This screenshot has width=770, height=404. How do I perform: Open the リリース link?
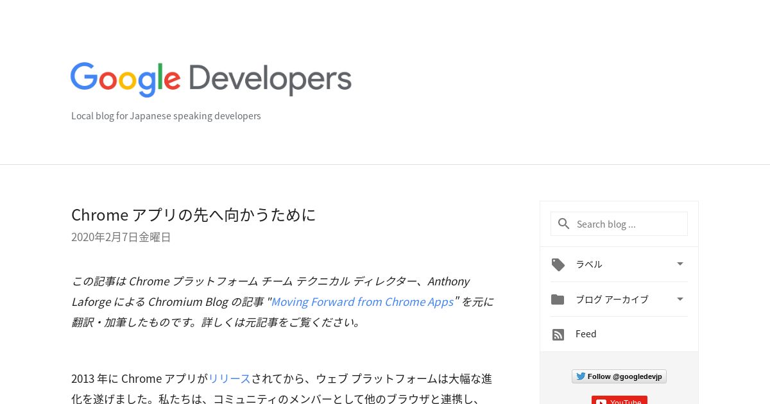pos(229,378)
